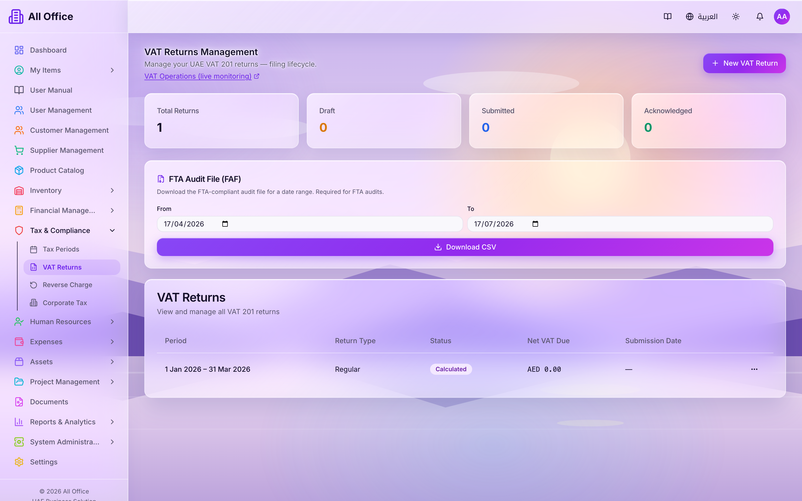
Task: Click Settings gear icon in sidebar
Action: tap(19, 462)
